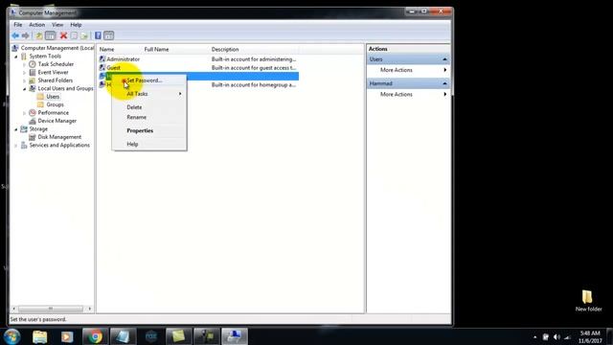Select the Shared Folders icon in tree
The height and width of the screenshot is (345, 613).
33,80
